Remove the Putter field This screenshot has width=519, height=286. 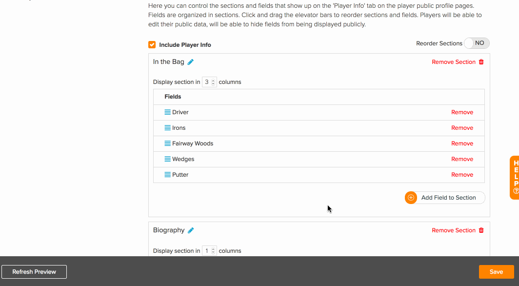[462, 175]
